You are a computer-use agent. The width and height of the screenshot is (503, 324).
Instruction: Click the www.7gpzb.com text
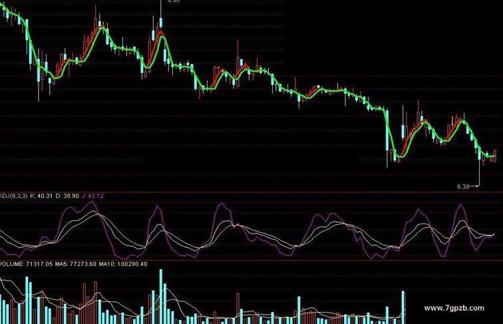tap(454, 308)
